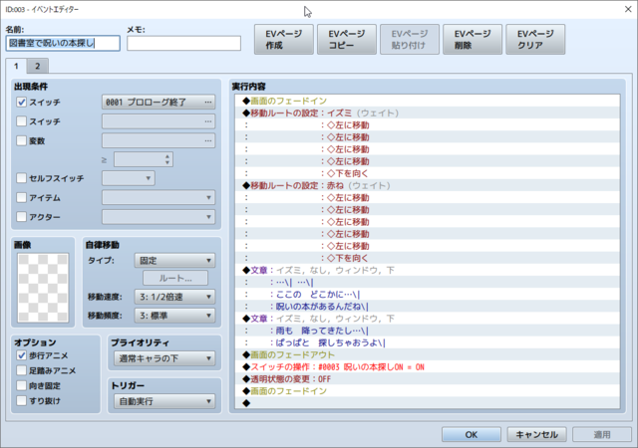Toggle the first スイッチ condition checkbox
The width and height of the screenshot is (638, 448).
pyautogui.click(x=21, y=102)
